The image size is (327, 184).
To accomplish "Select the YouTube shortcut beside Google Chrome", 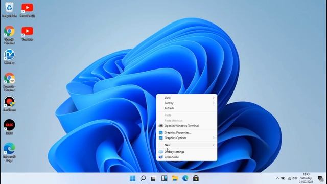I will tap(27, 33).
